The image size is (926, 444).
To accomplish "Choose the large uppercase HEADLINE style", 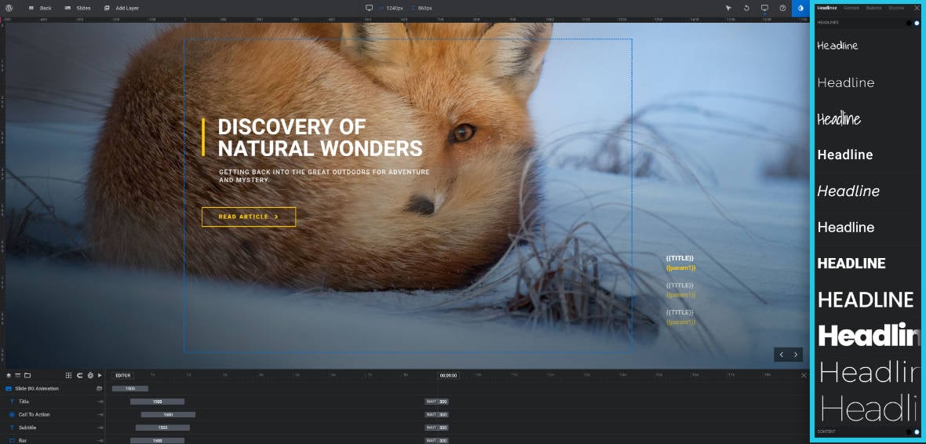I will (x=865, y=300).
